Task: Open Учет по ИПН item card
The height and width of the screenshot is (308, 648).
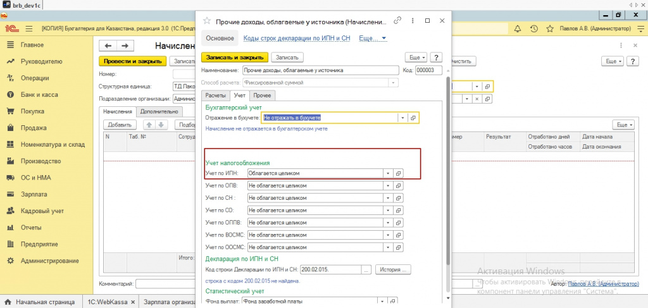Action: point(399,173)
